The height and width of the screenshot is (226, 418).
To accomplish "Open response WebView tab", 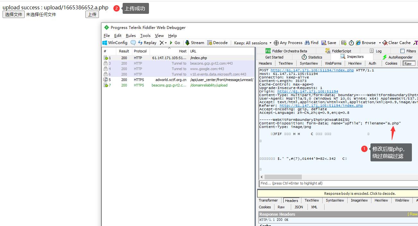I will click(x=402, y=200).
